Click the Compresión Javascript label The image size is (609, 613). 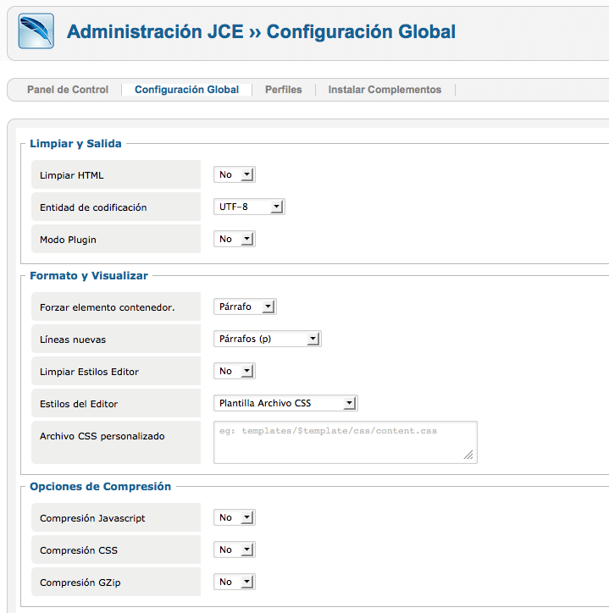pyautogui.click(x=92, y=518)
